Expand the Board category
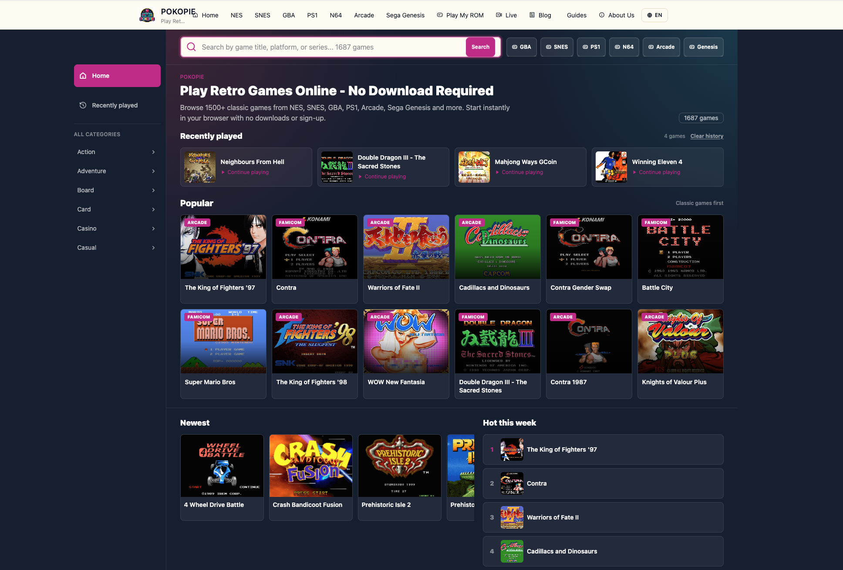Viewport: 843px width, 570px height. click(x=117, y=190)
